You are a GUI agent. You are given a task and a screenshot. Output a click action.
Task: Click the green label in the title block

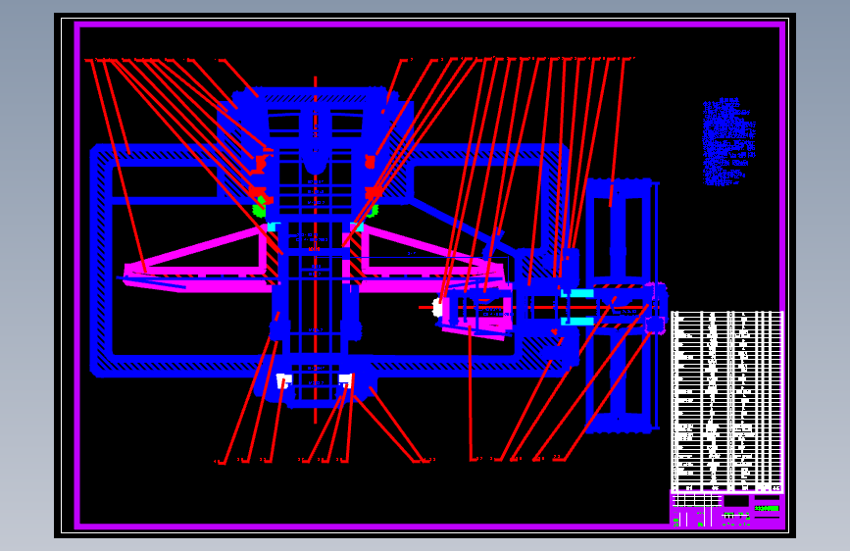pyautogui.click(x=767, y=508)
